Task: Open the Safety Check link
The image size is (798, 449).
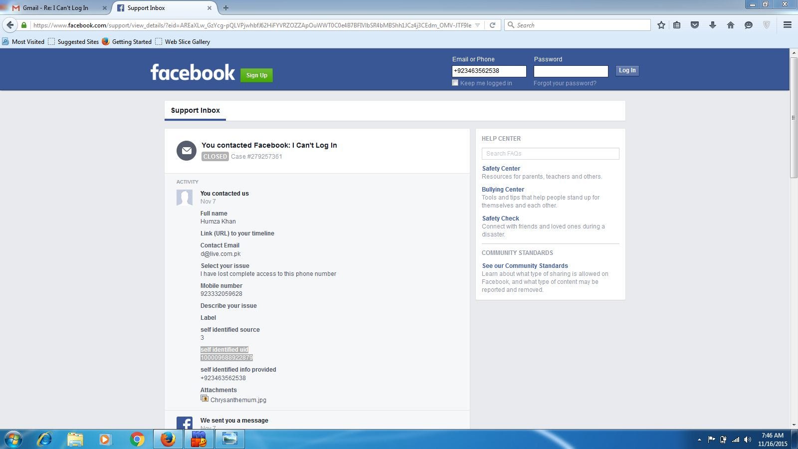Action: tap(501, 219)
